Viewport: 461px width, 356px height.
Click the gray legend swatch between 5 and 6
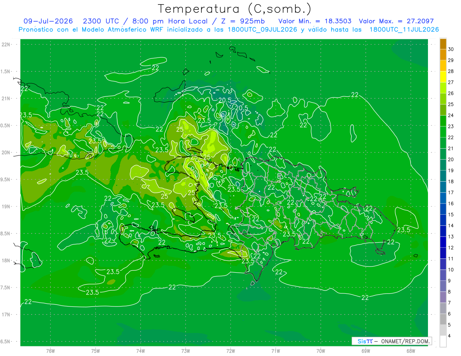click(x=443, y=320)
